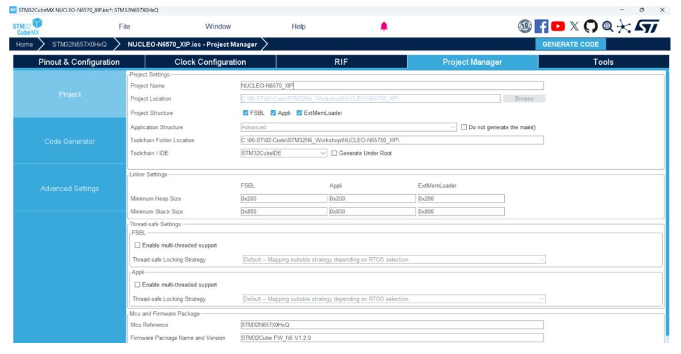Toggle Do not generate the main() checkbox
Viewport: 681px width, 354px height.
(x=465, y=127)
